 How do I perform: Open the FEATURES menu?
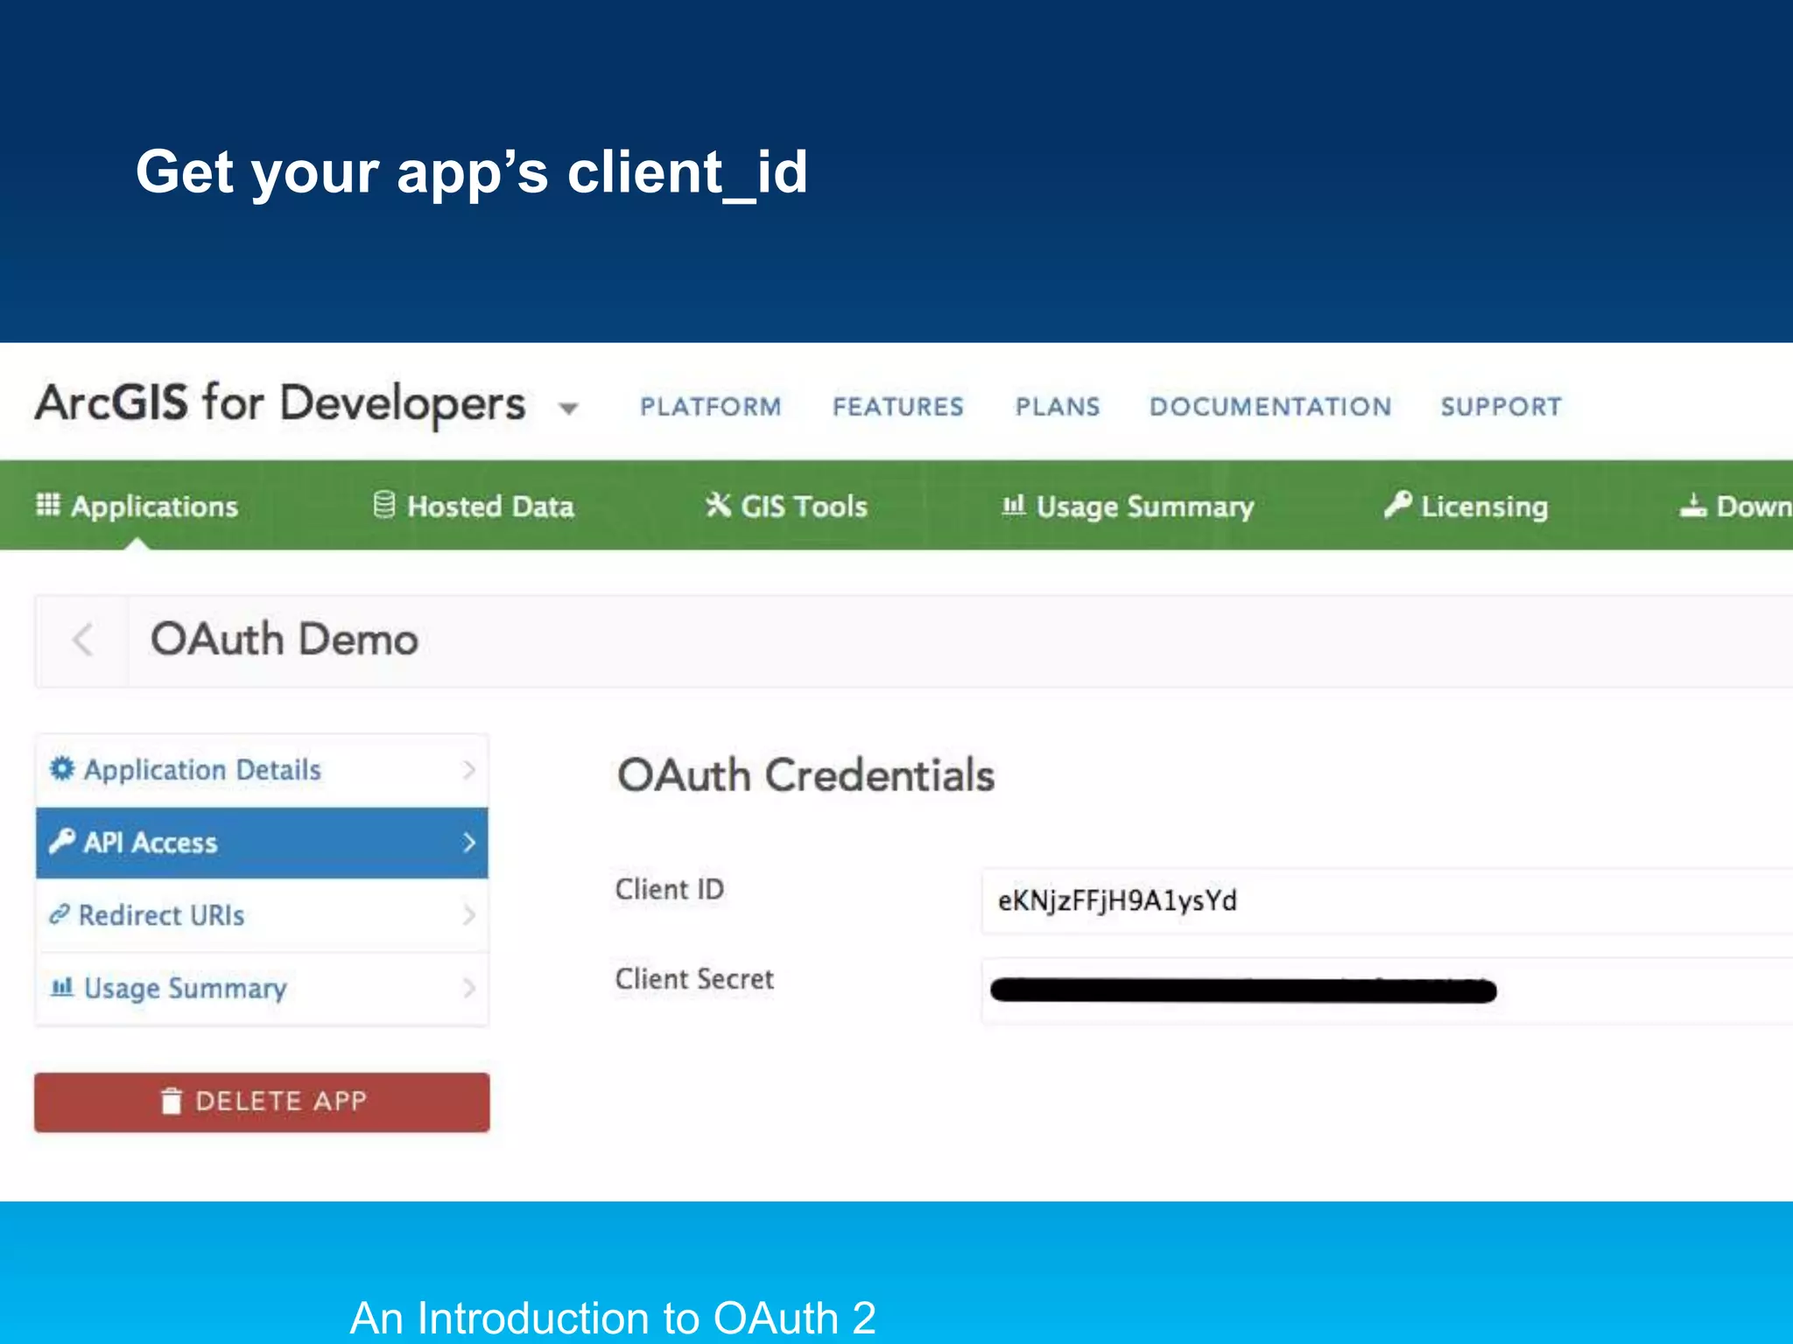pos(897,407)
